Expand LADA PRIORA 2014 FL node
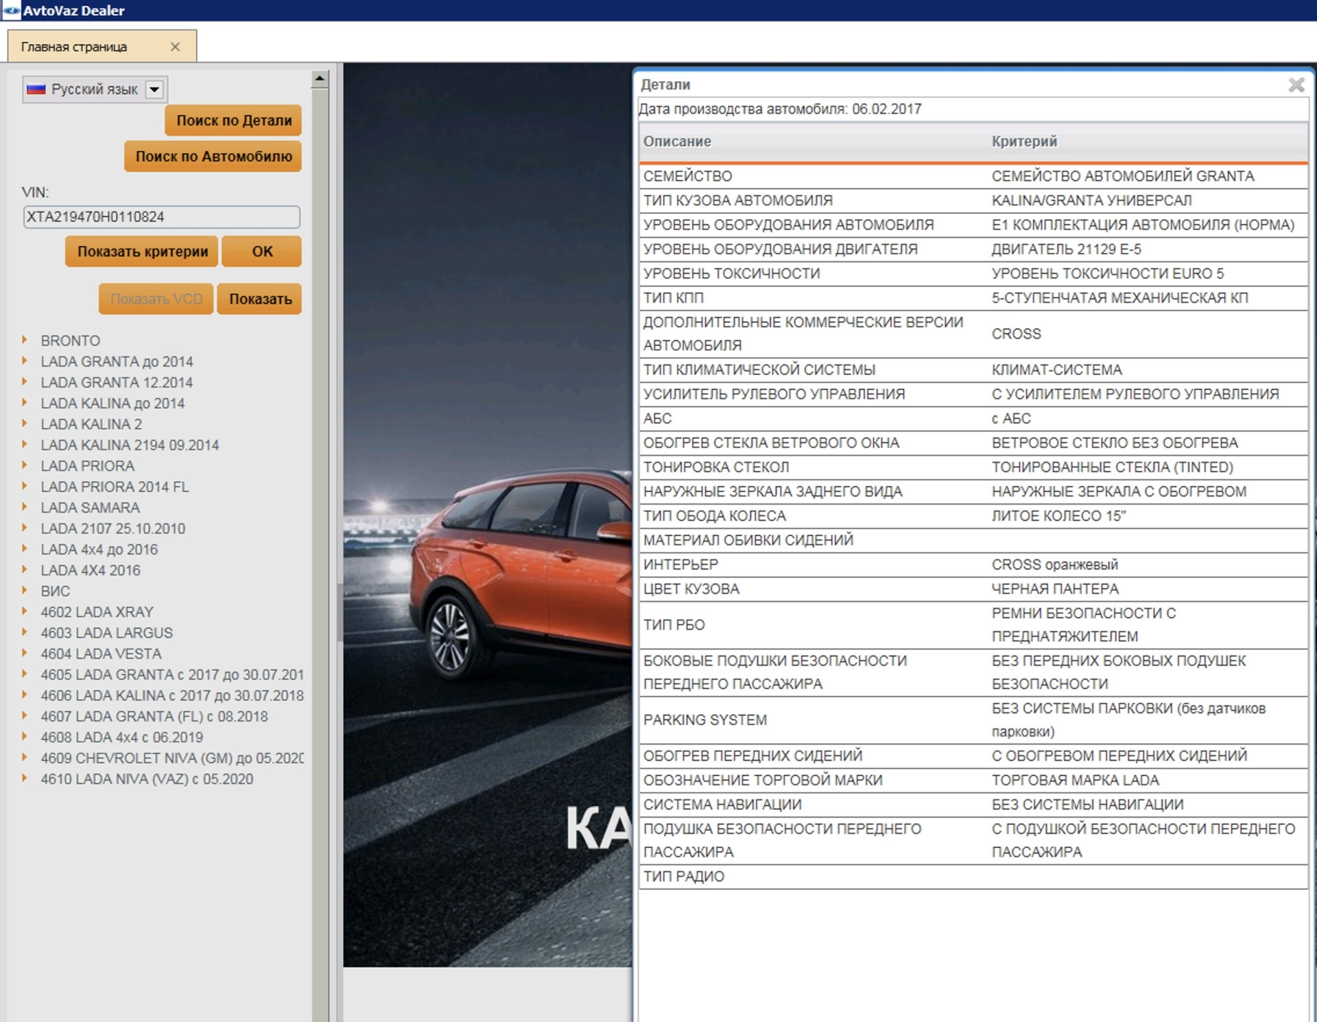The width and height of the screenshot is (1317, 1022). click(x=25, y=486)
